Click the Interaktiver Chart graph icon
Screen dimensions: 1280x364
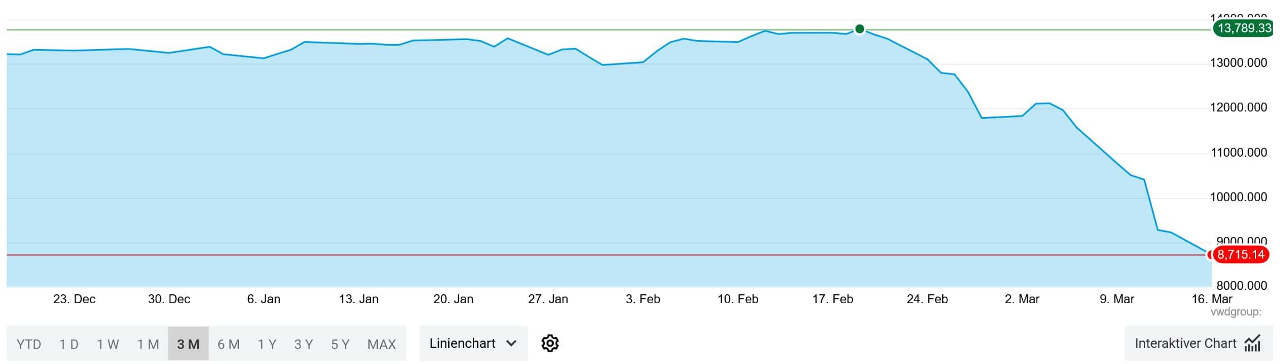tap(1252, 343)
